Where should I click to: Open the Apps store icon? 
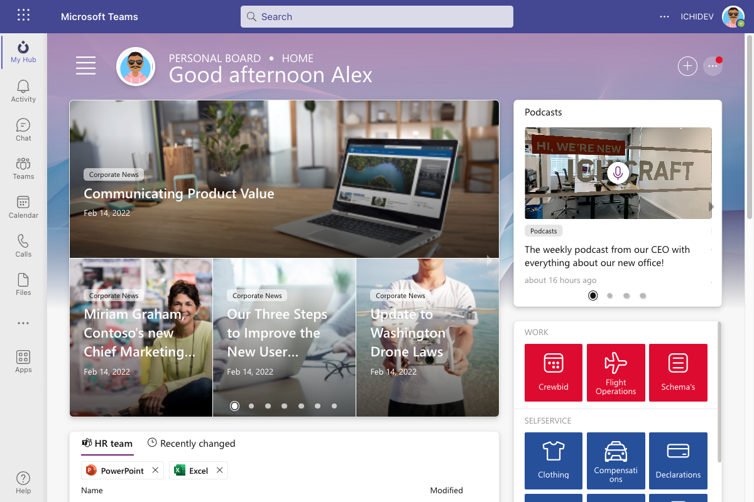(23, 361)
